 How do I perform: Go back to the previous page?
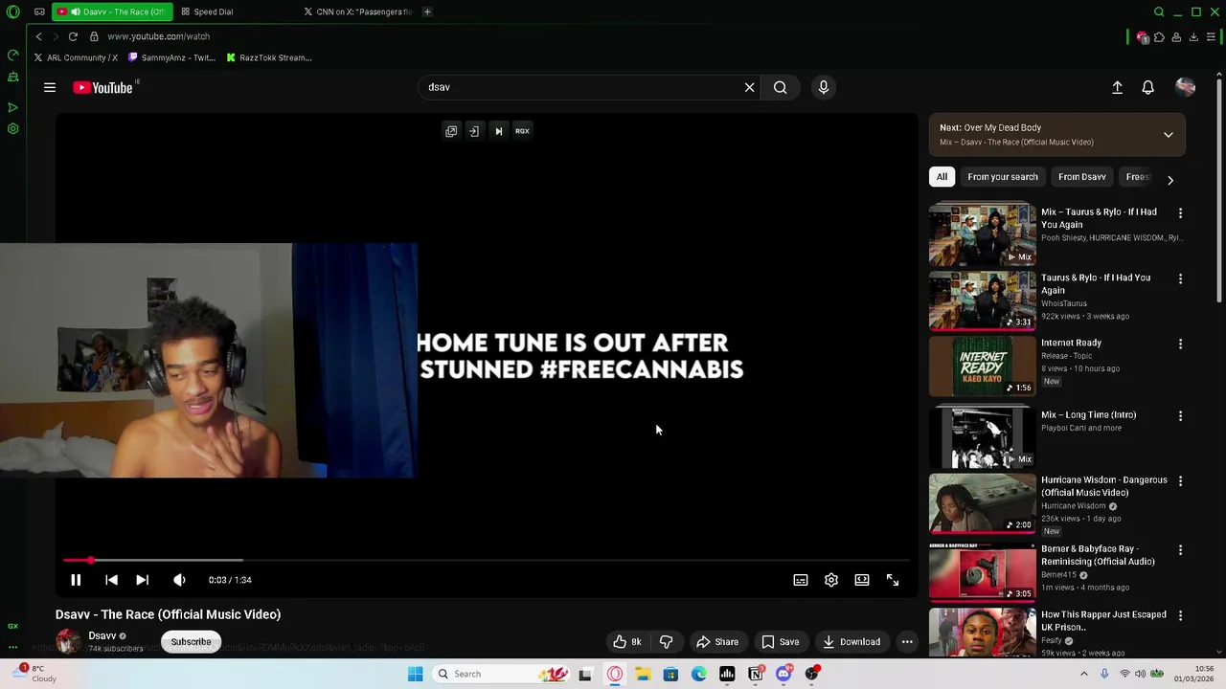pos(38,36)
